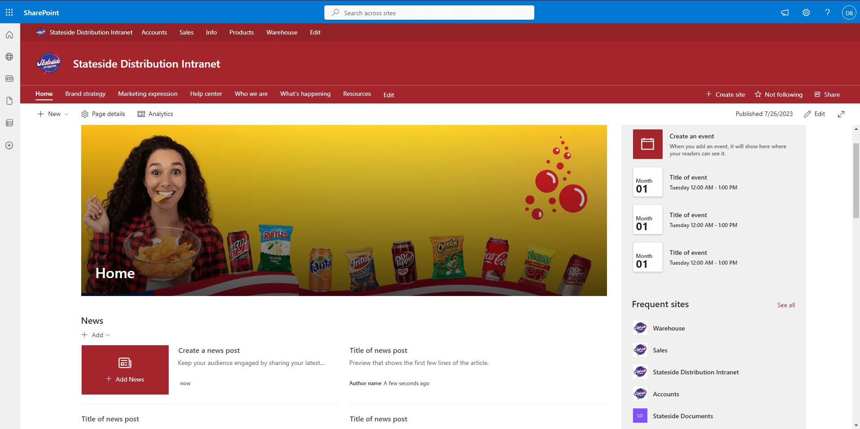Viewport: 860px width, 429px height.
Task: Open the Brand strategy navigation tab
Action: click(x=85, y=94)
